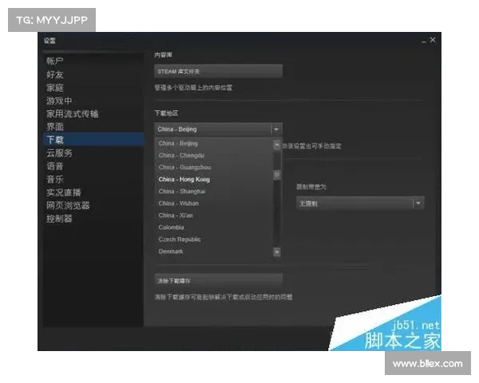The height and width of the screenshot is (383, 479).
Task: Open the 帐户 settings section
Action: pos(55,61)
